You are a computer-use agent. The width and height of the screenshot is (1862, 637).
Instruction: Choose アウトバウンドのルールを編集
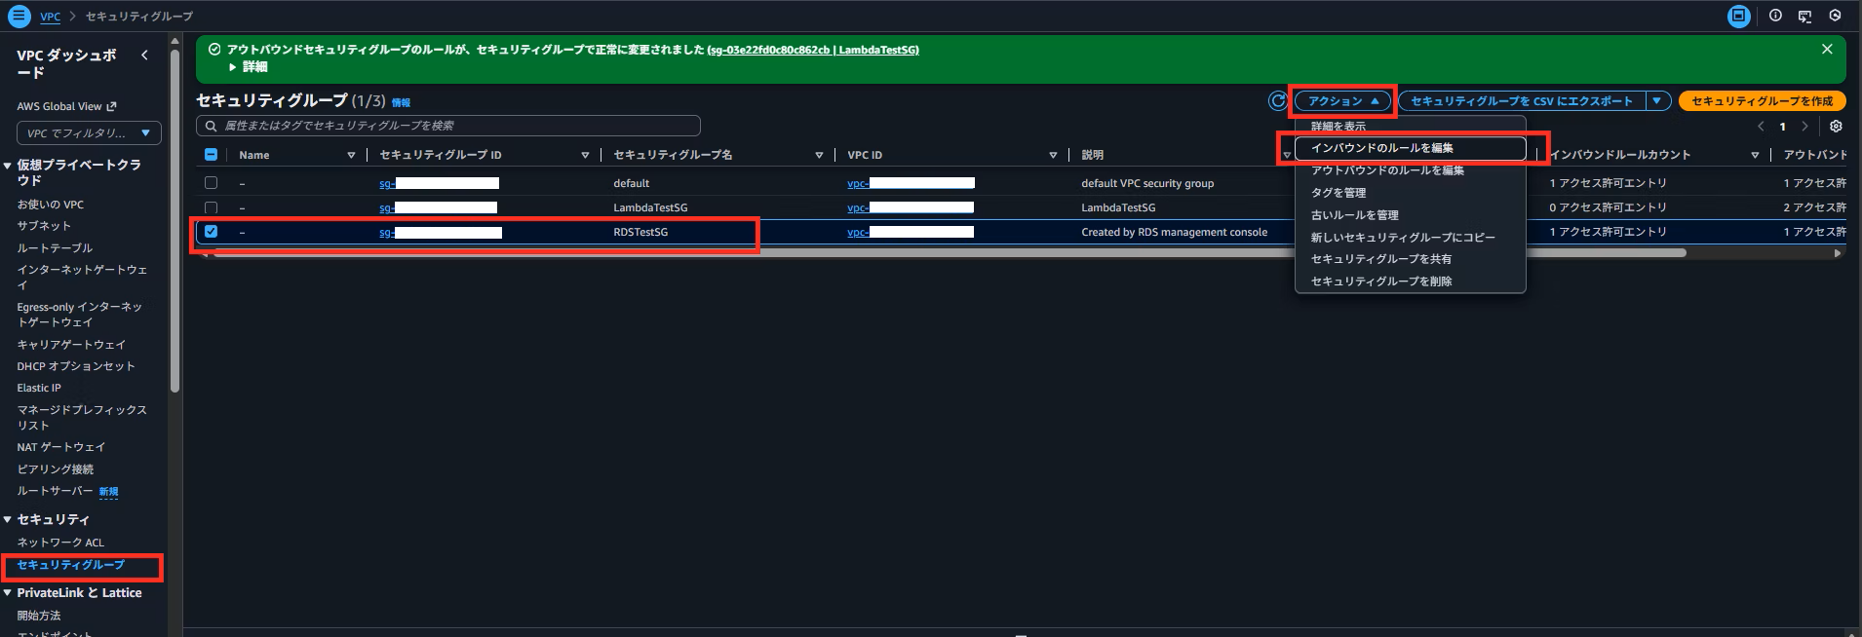pos(1410,170)
